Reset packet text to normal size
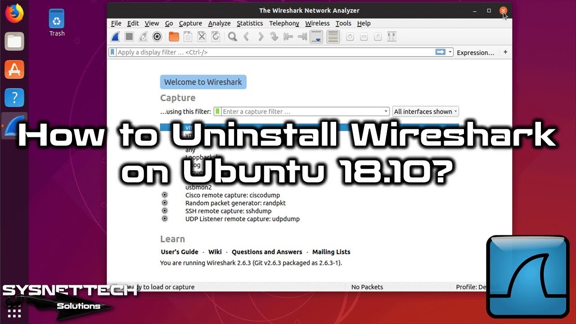This screenshot has width=576, height=324. 378,36
